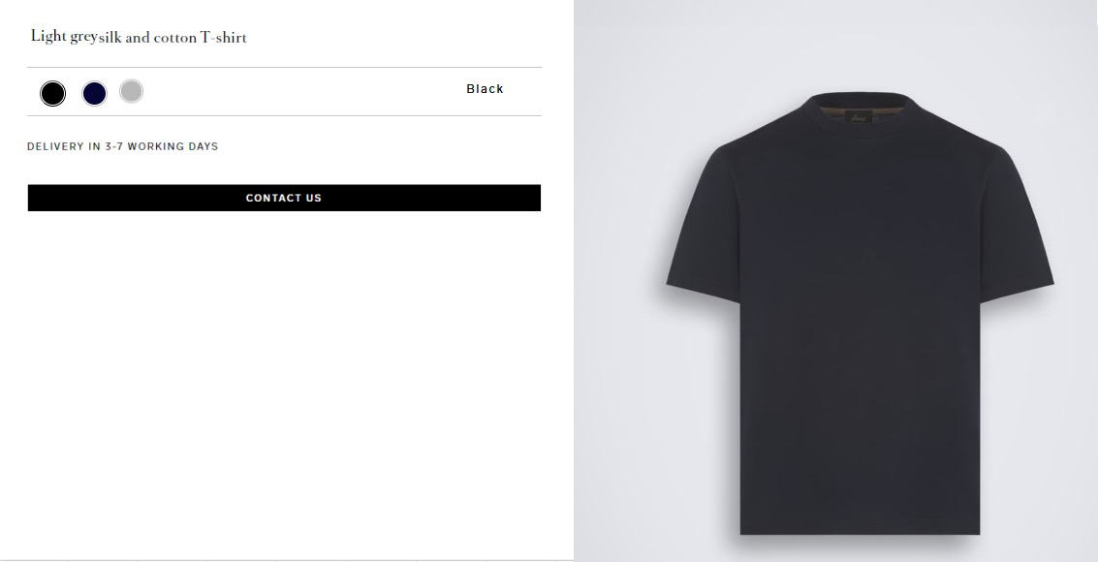Click the "DELIVERY IN 3-7 WORKING DAYS" text
This screenshot has width=1098, height=562.
click(122, 146)
